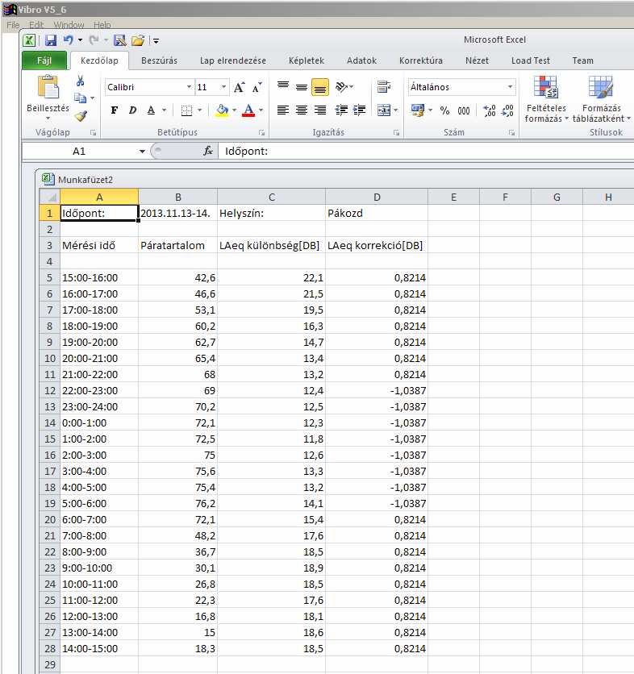Screen dimensions: 634x674
Task: Open the Load Test tab
Action: pos(530,60)
